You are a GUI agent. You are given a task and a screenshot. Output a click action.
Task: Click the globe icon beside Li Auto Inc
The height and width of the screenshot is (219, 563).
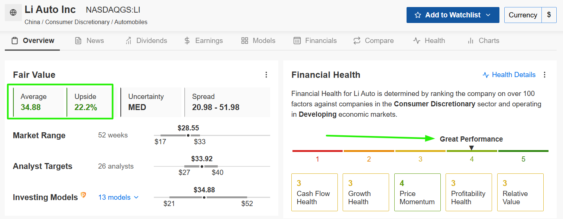pos(13,13)
